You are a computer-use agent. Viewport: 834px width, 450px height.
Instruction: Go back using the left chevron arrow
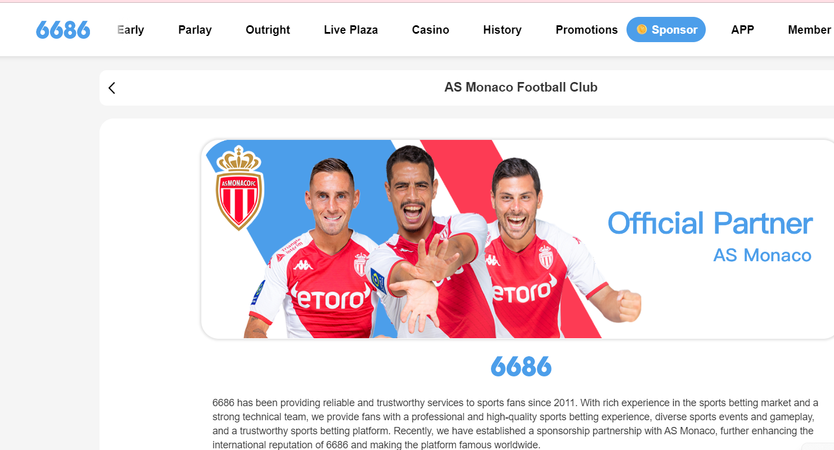[x=112, y=88]
